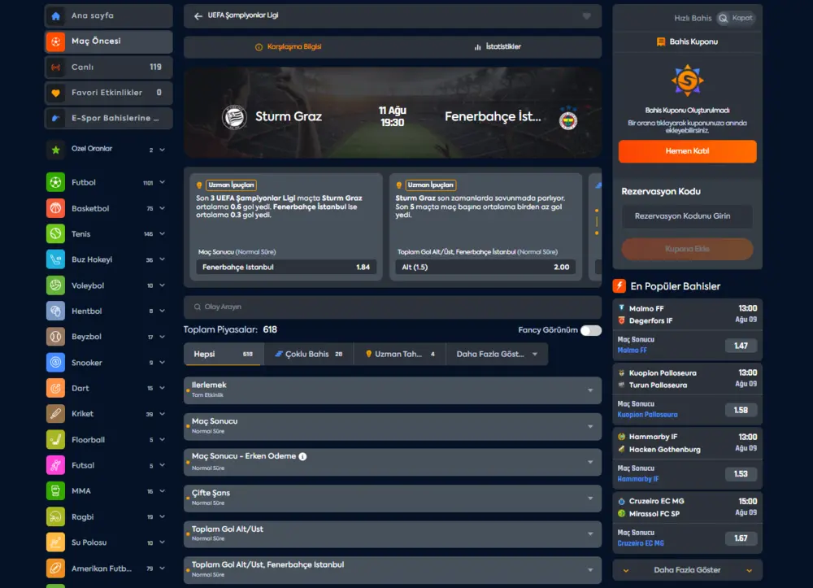The width and height of the screenshot is (813, 588).
Task: Expand Daha Fazla Göster under popular bets
Action: pos(687,570)
